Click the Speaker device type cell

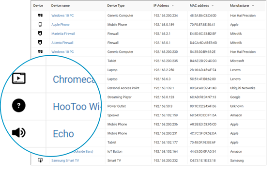click(113, 115)
